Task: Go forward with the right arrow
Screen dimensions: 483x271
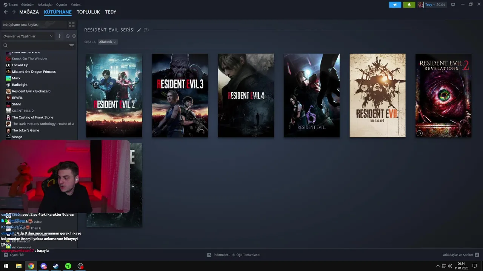Action: click(x=14, y=12)
